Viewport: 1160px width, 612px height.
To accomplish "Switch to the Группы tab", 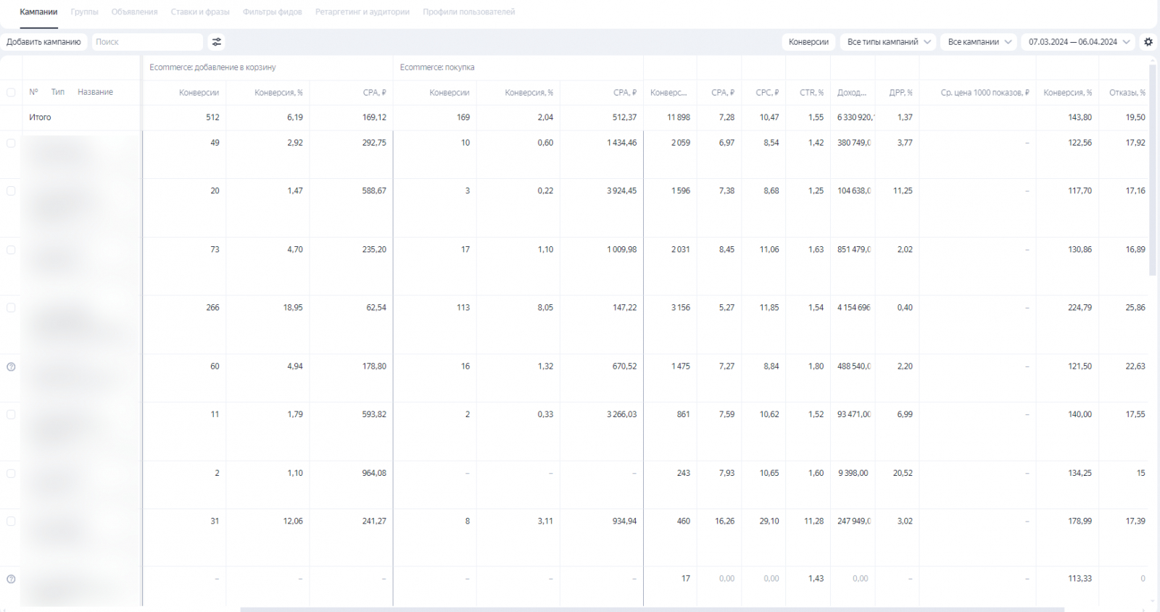I will 84,12.
